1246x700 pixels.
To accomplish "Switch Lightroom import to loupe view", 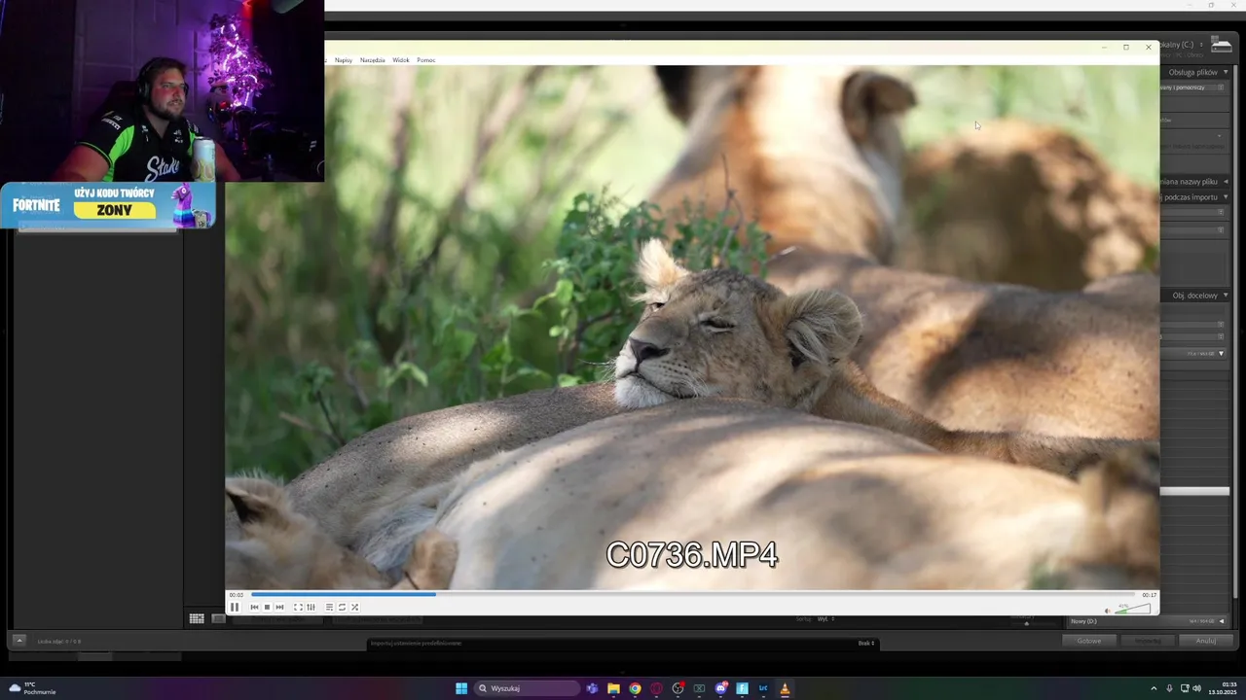I will (x=218, y=618).
